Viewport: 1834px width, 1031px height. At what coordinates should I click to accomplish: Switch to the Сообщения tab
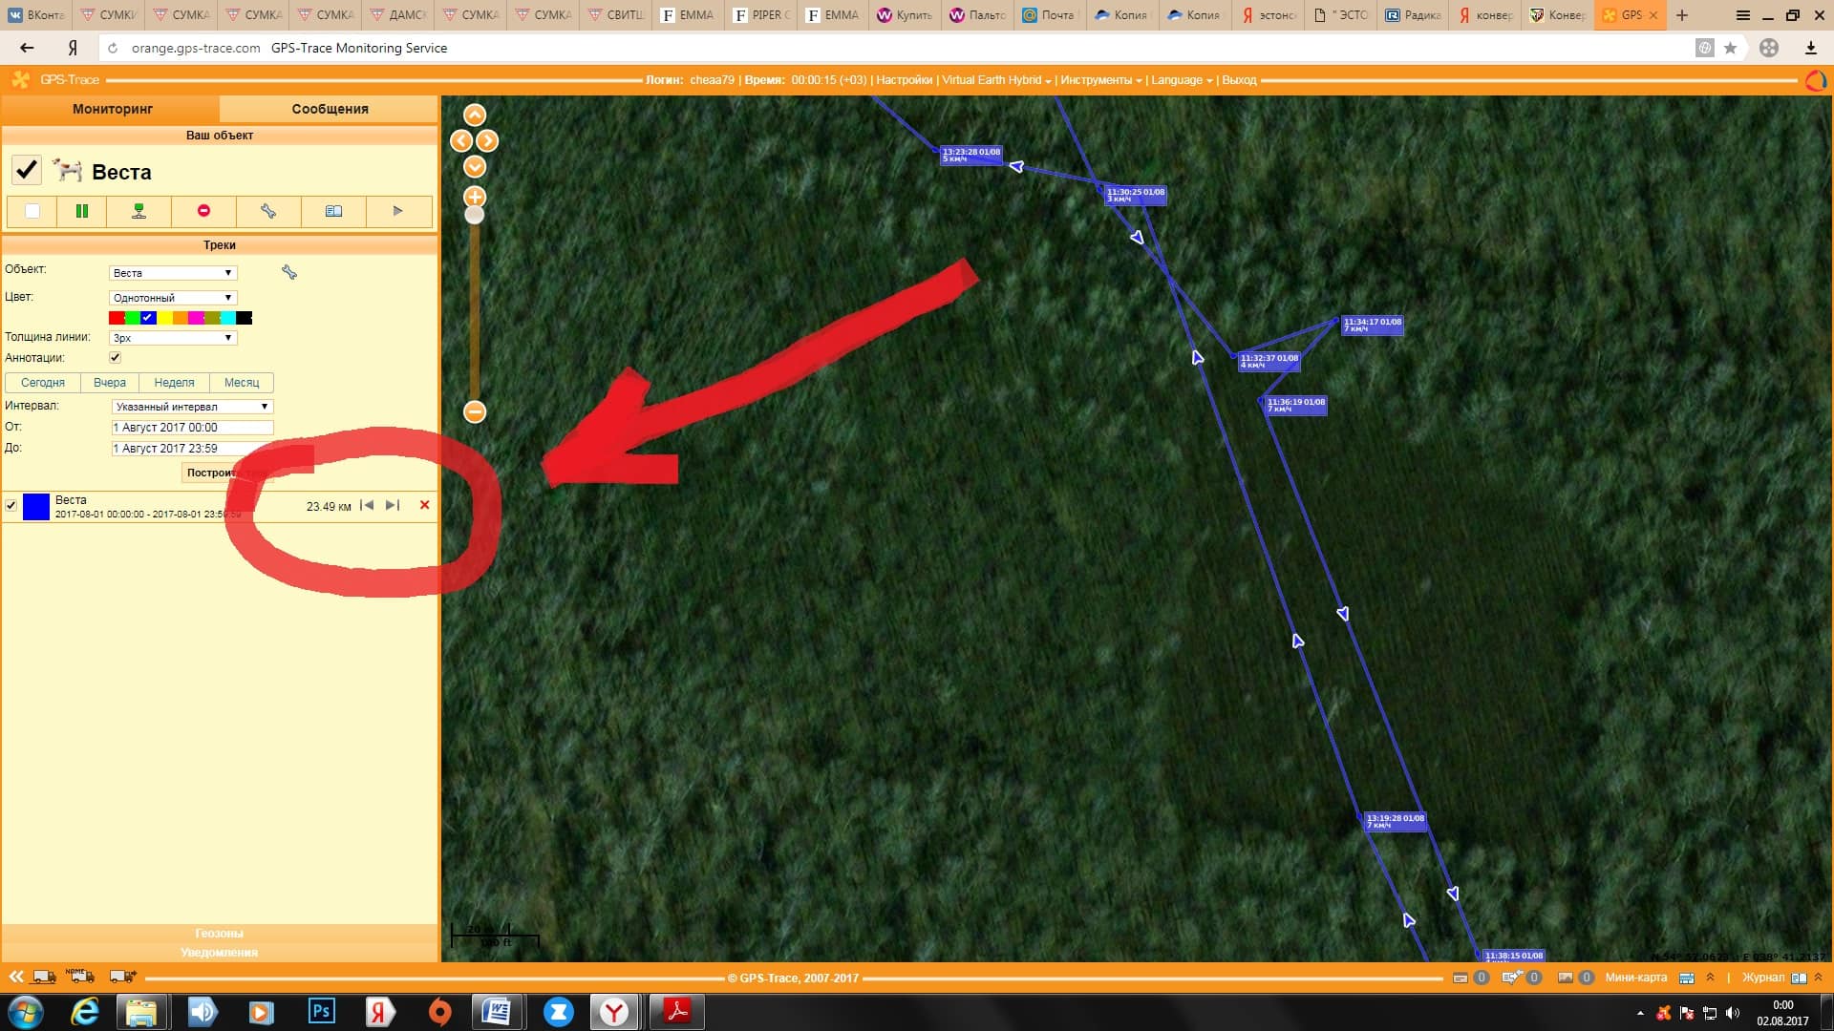[x=330, y=109]
